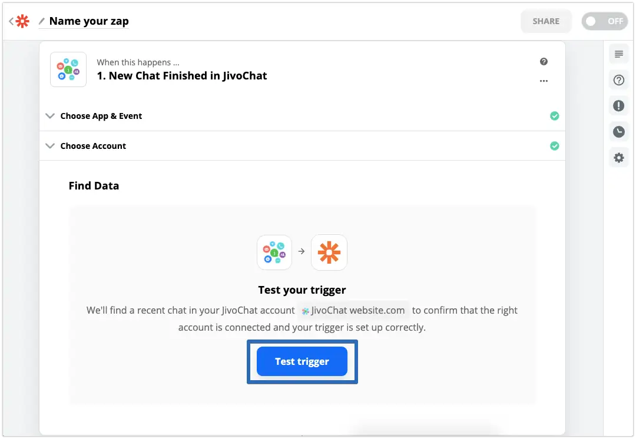Click the Zapier logo in header
Screen dimensions: 636x439
(22, 21)
